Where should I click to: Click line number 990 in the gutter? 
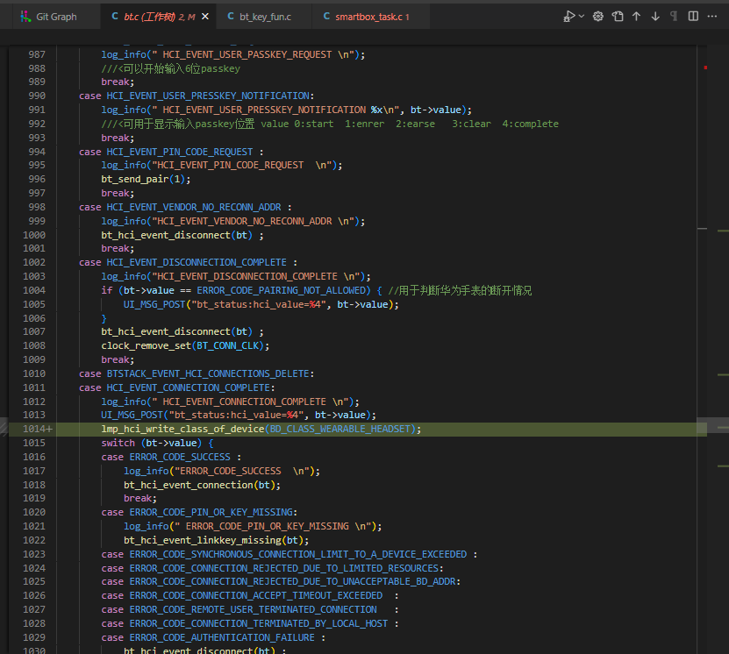click(37, 96)
